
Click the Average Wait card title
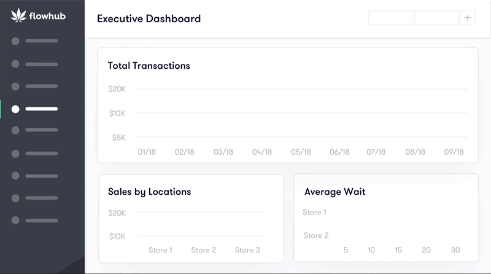click(335, 192)
